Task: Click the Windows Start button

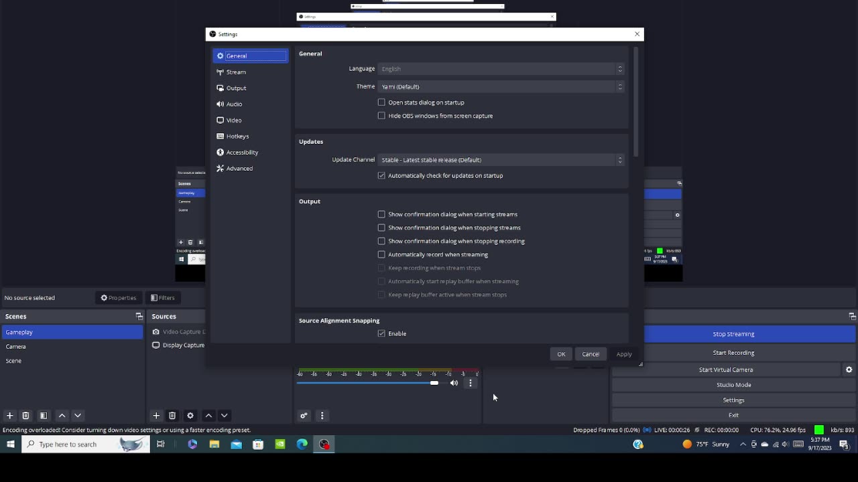Action: click(x=11, y=444)
